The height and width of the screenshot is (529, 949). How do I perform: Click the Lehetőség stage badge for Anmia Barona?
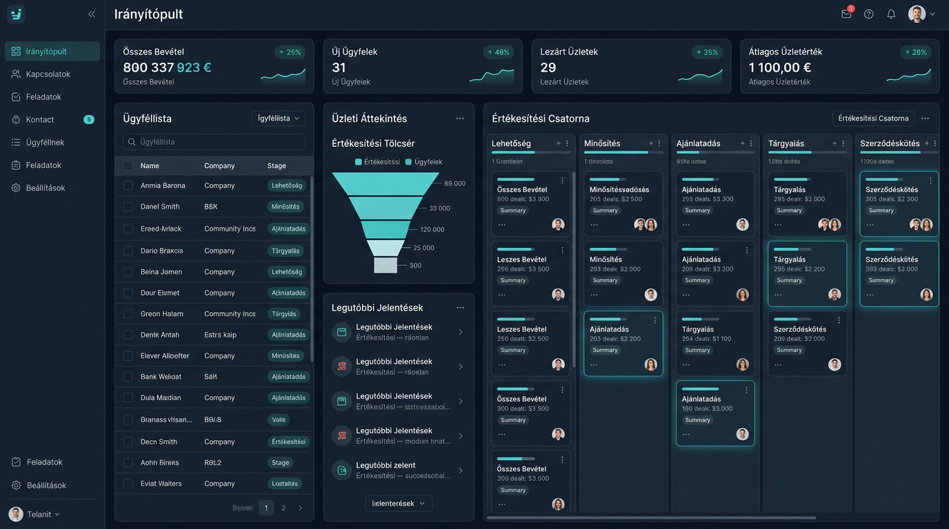click(287, 185)
